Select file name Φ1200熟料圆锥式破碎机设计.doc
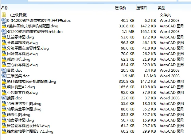This screenshot has height=140, width=191. coord(35,32)
